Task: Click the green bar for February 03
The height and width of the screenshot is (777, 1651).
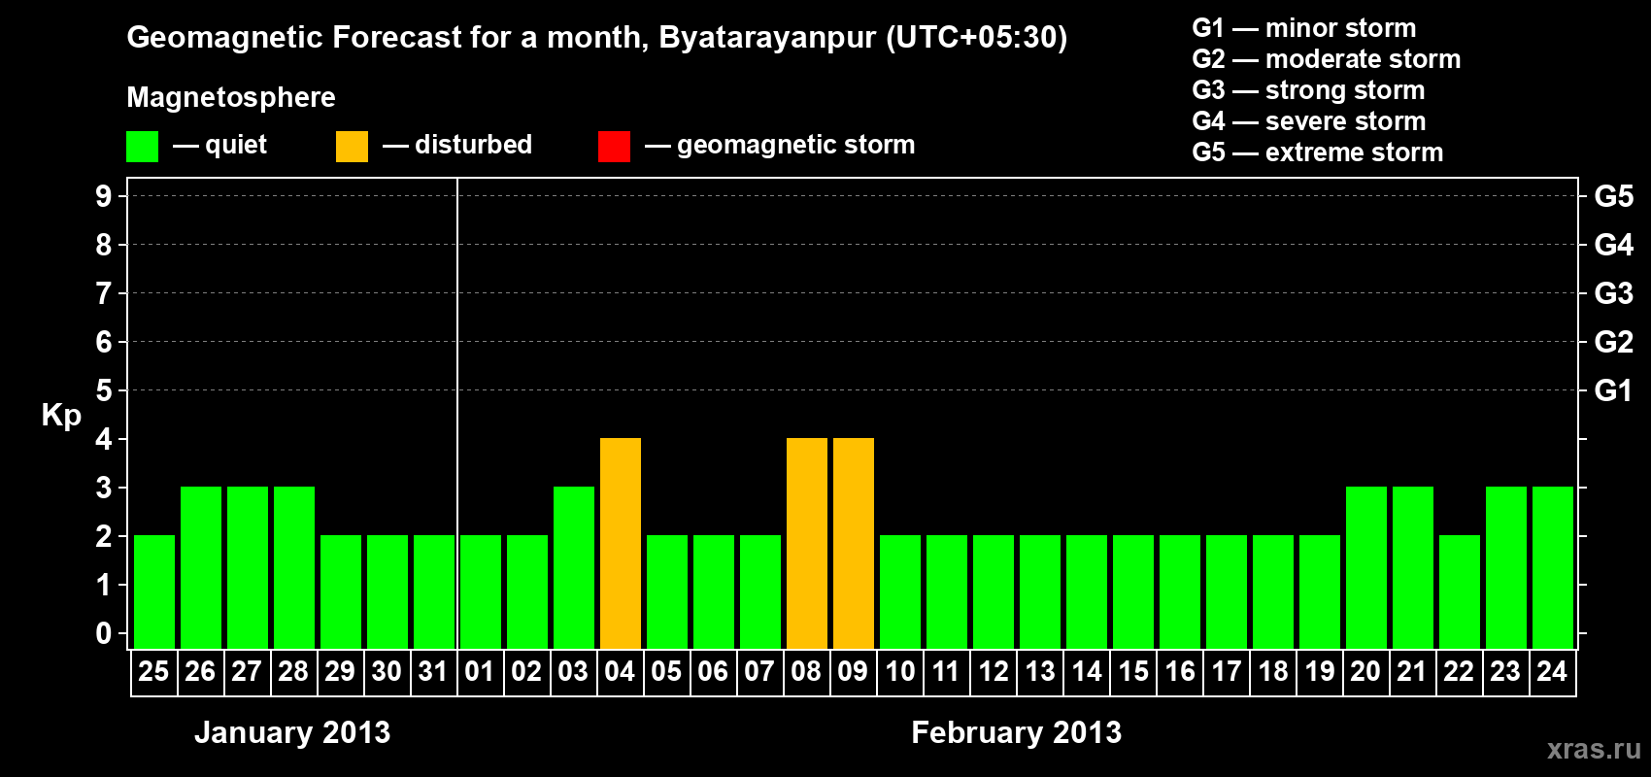Action: [574, 568]
